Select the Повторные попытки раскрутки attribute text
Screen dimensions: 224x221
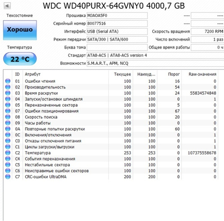pos(55,129)
